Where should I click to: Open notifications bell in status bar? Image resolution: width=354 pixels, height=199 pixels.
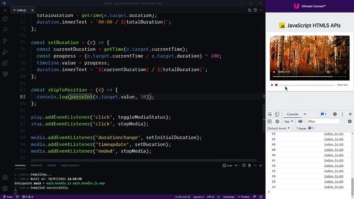point(261,197)
